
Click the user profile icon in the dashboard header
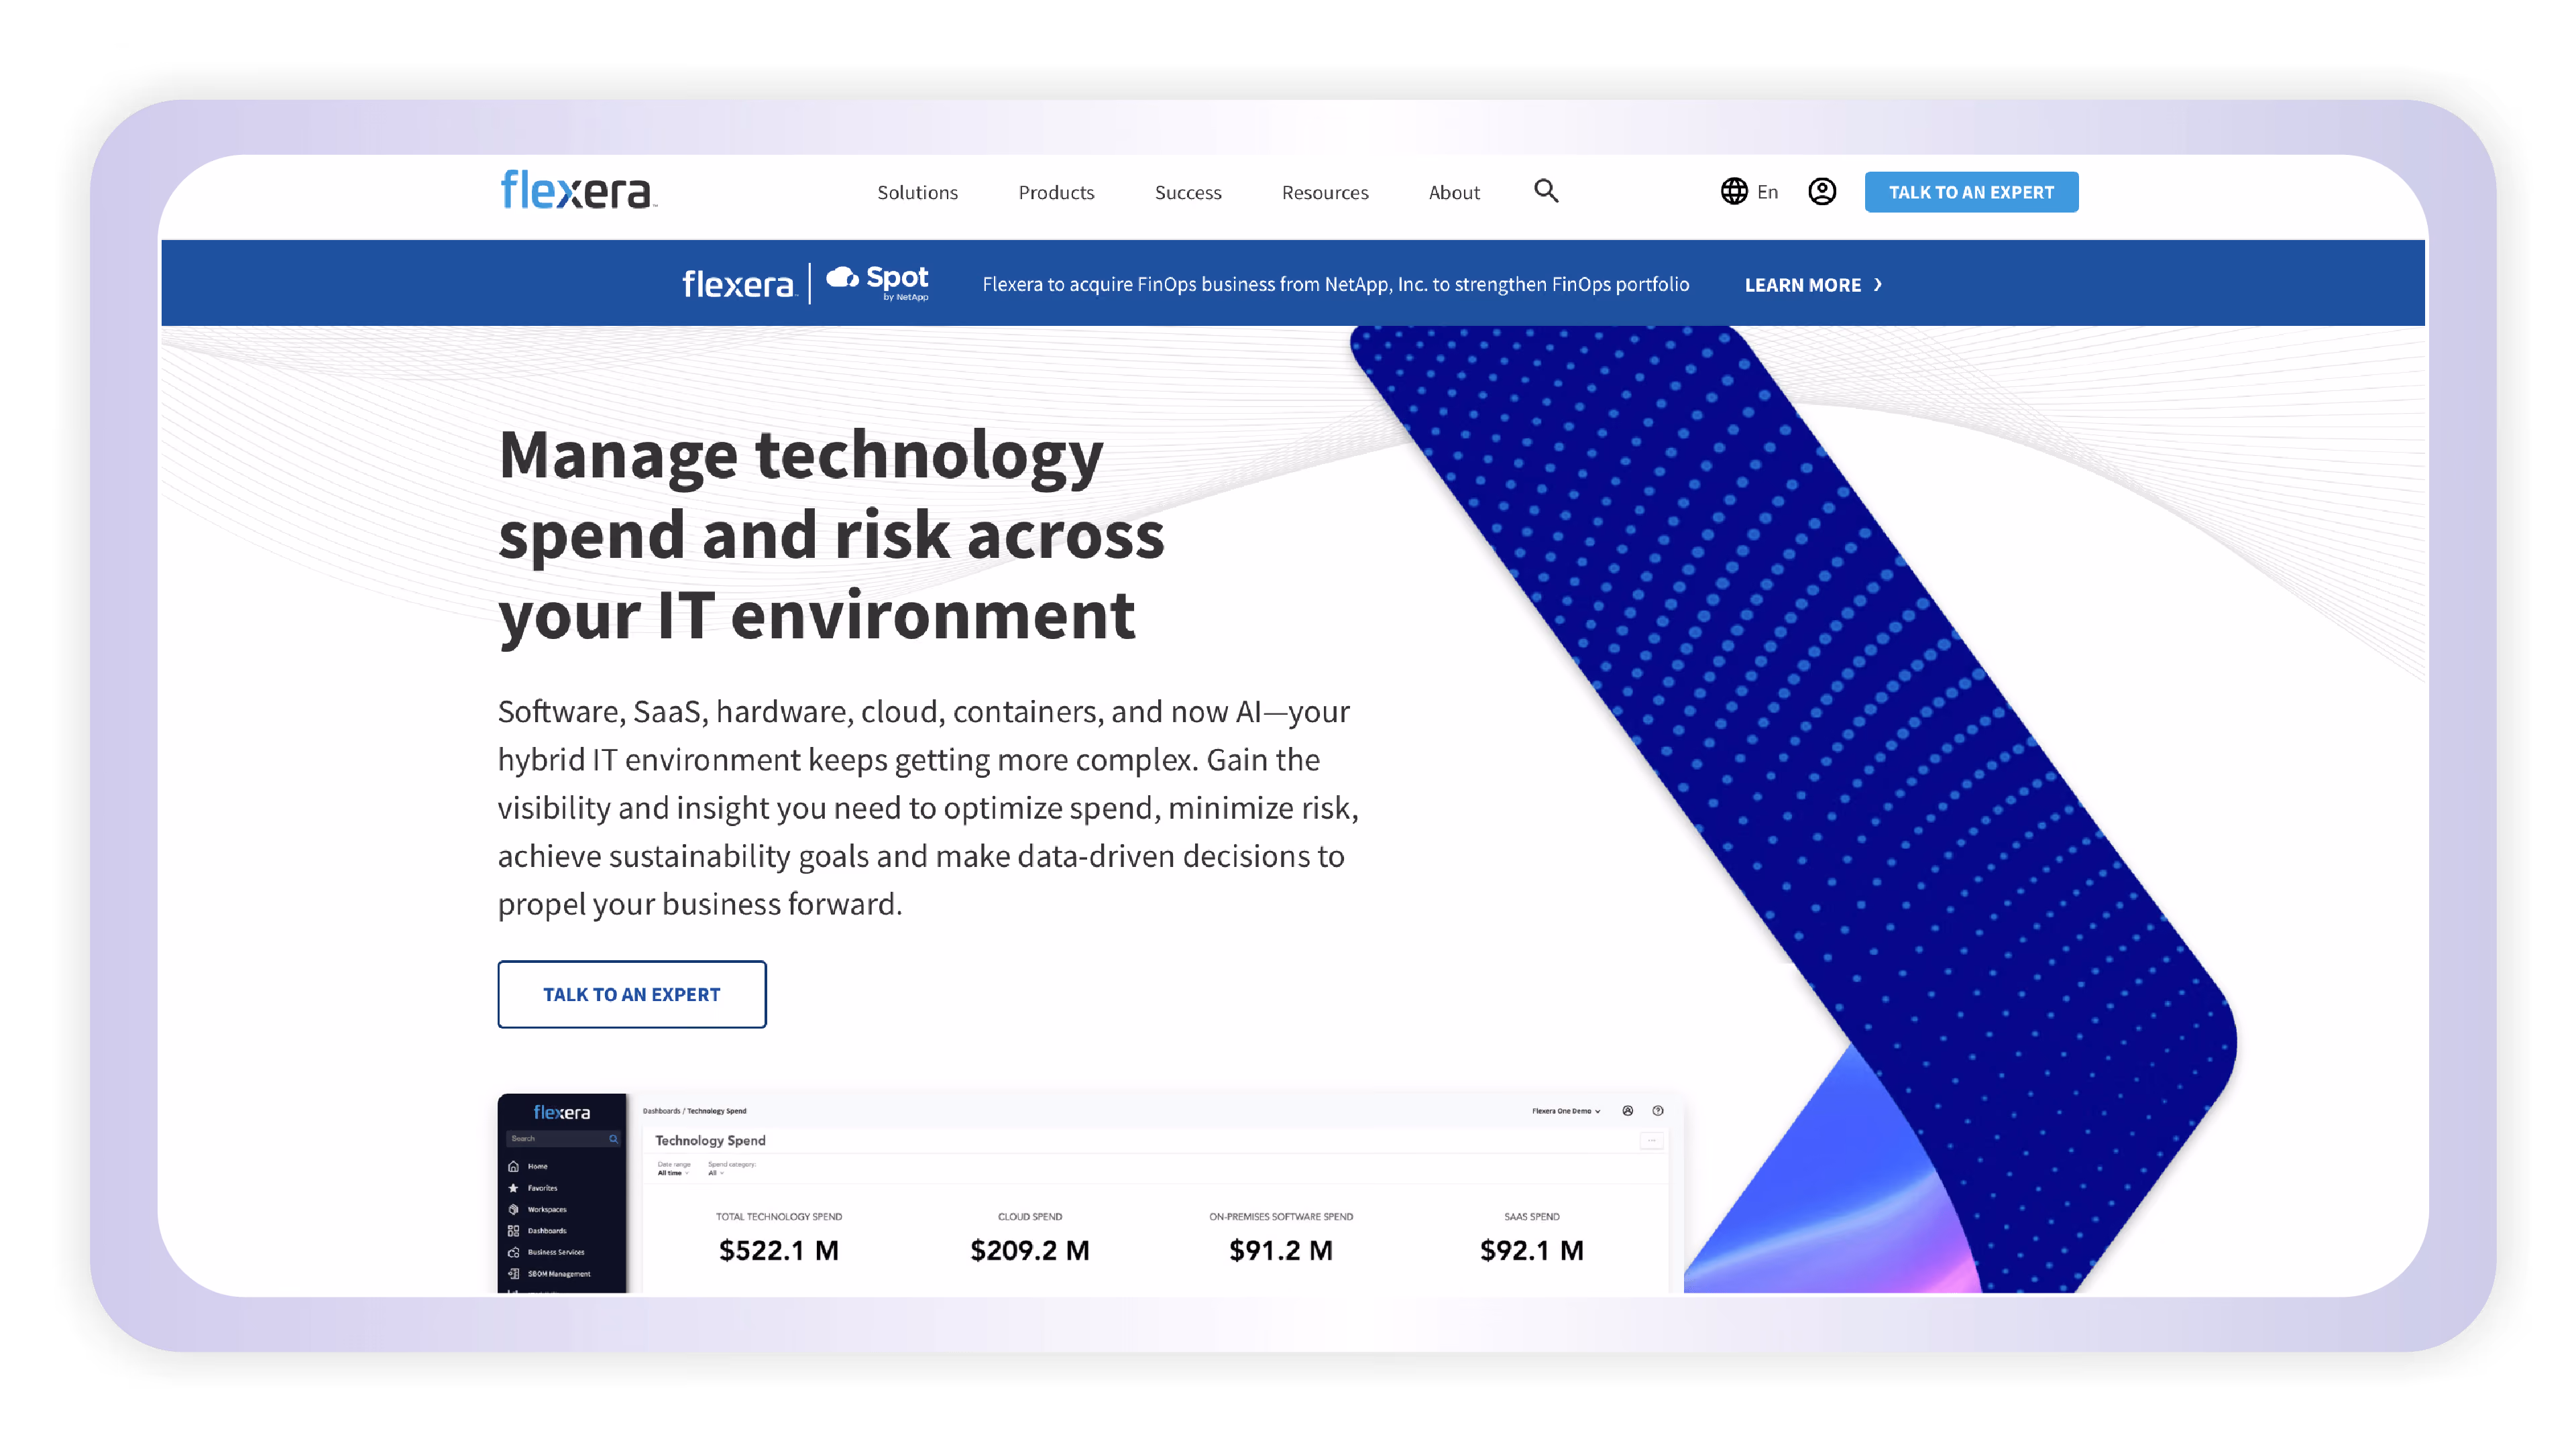point(1627,1111)
